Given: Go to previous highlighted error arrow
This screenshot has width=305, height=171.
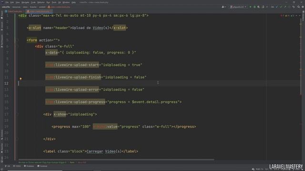Looking at the screenshot, I should (x=296, y=16).
